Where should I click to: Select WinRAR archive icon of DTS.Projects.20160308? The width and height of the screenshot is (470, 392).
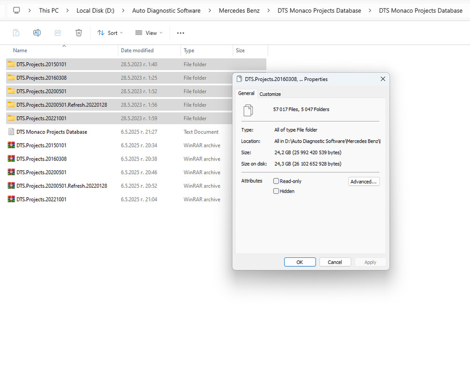[x=11, y=159]
